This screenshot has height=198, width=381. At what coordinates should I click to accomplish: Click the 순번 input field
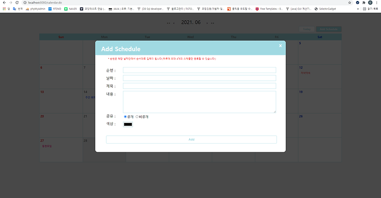[200, 70]
